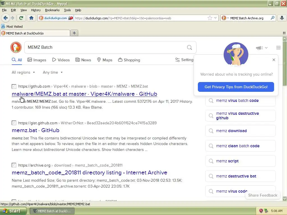Click duckduckgo.com site identity button

coord(56,18)
